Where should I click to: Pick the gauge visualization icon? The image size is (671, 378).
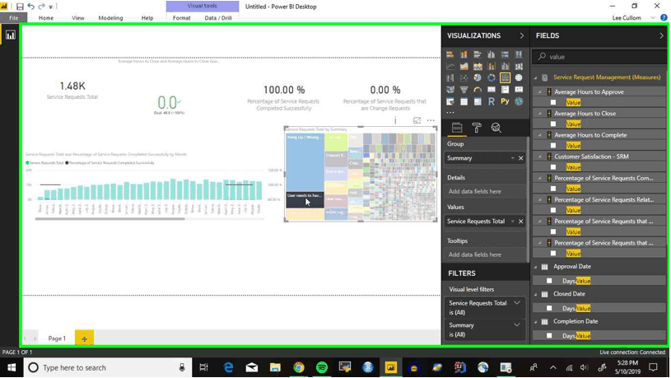(478, 90)
